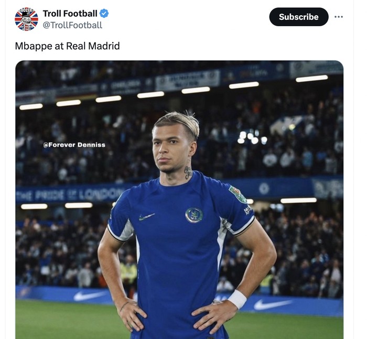Click the @Forever Denniss watermark
The image size is (367, 339).
click(x=74, y=145)
